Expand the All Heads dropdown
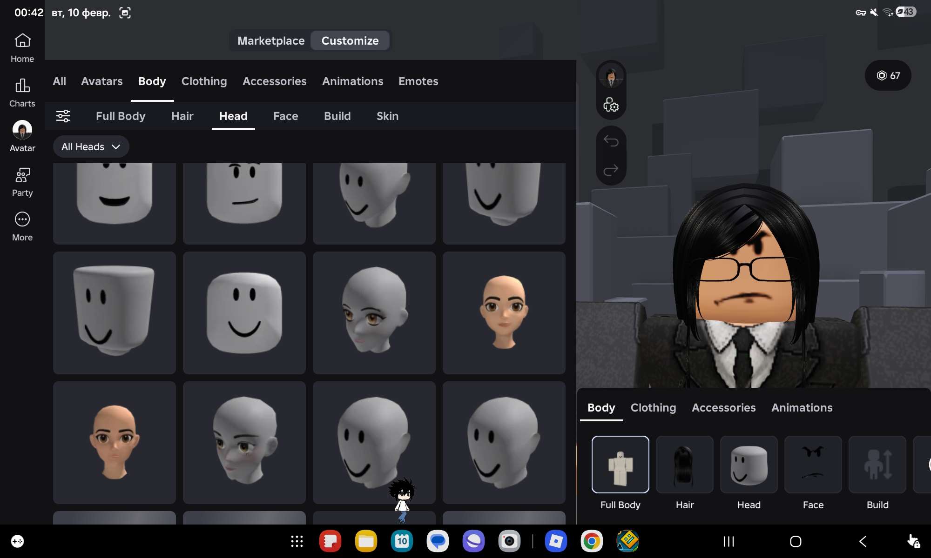Viewport: 931px width, 558px height. [x=91, y=146]
